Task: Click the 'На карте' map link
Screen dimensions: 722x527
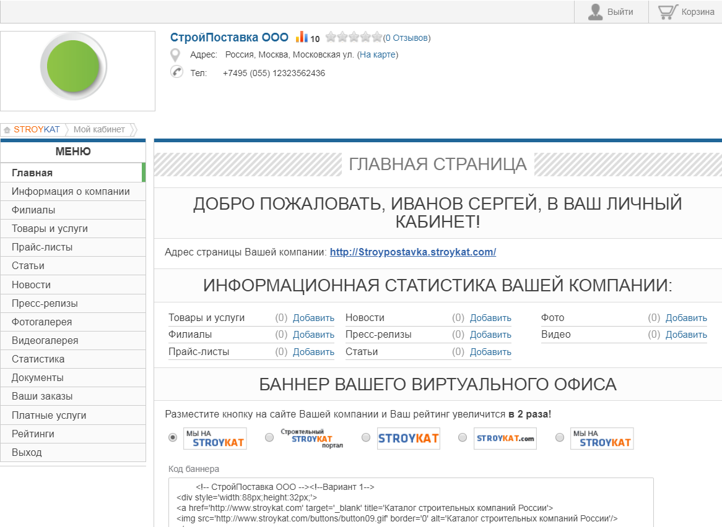Action: (378, 55)
